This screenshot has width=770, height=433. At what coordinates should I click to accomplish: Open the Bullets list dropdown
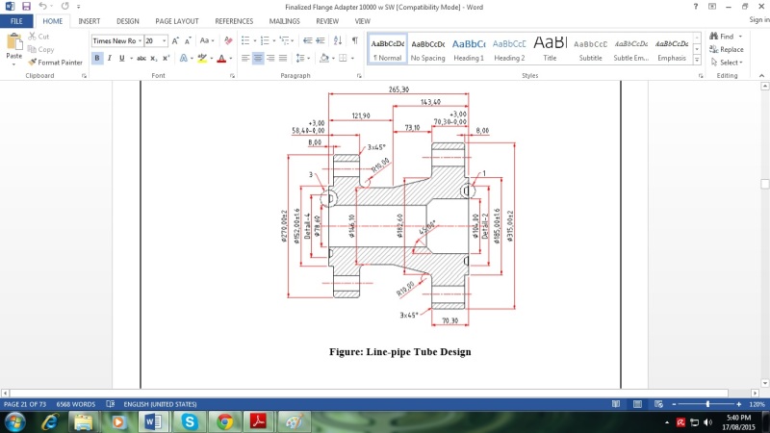click(x=255, y=40)
